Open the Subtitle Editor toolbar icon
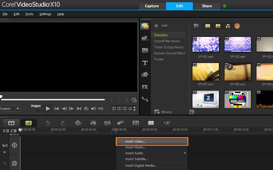The height and width of the screenshot is (170, 273). [135, 123]
